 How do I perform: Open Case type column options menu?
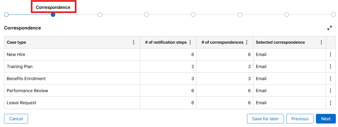pos(134,42)
